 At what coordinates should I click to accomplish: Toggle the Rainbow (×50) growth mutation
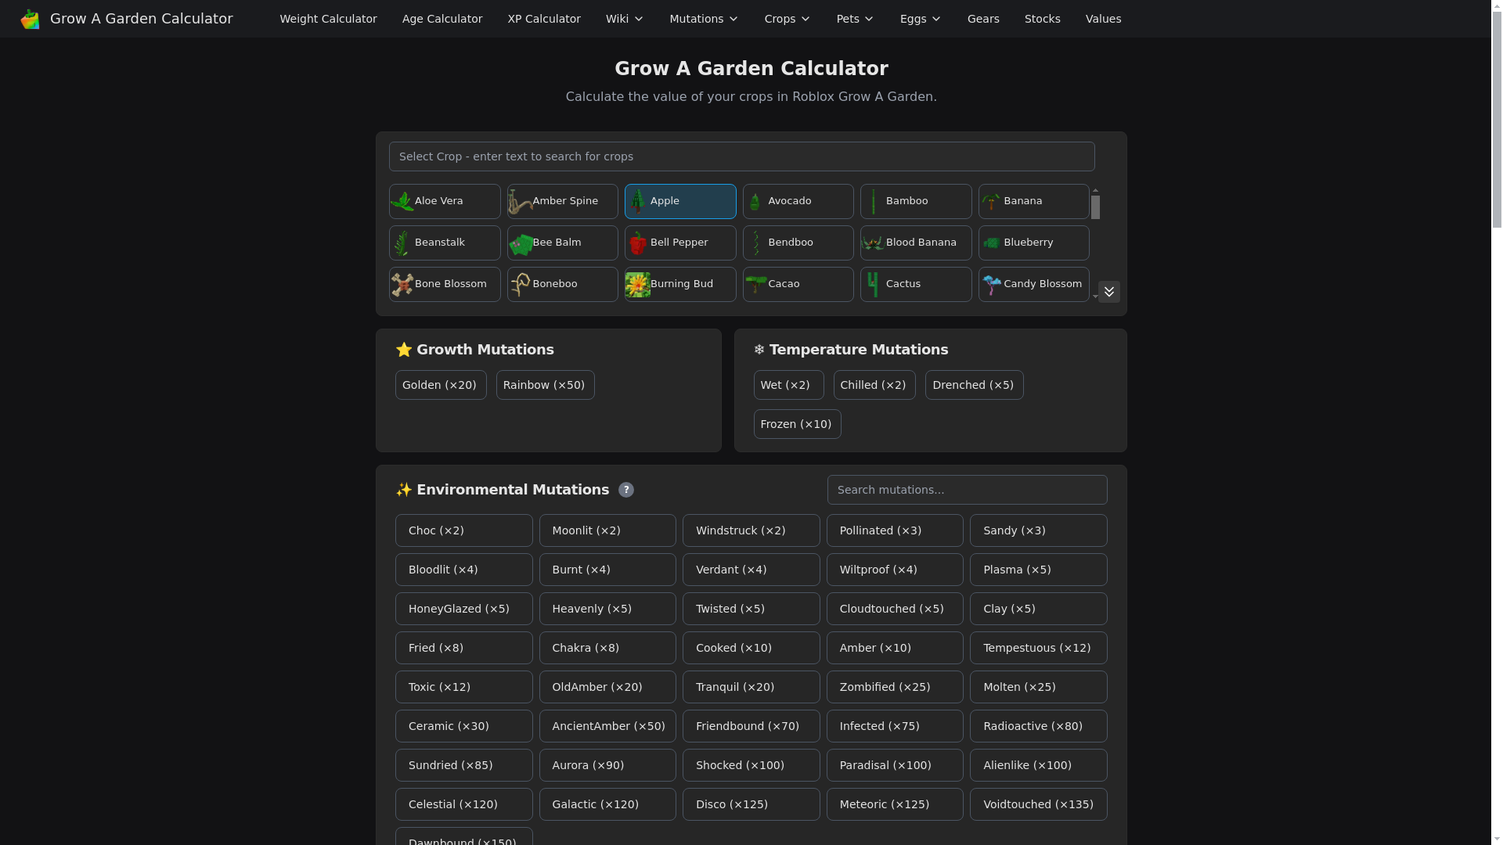pos(545,385)
